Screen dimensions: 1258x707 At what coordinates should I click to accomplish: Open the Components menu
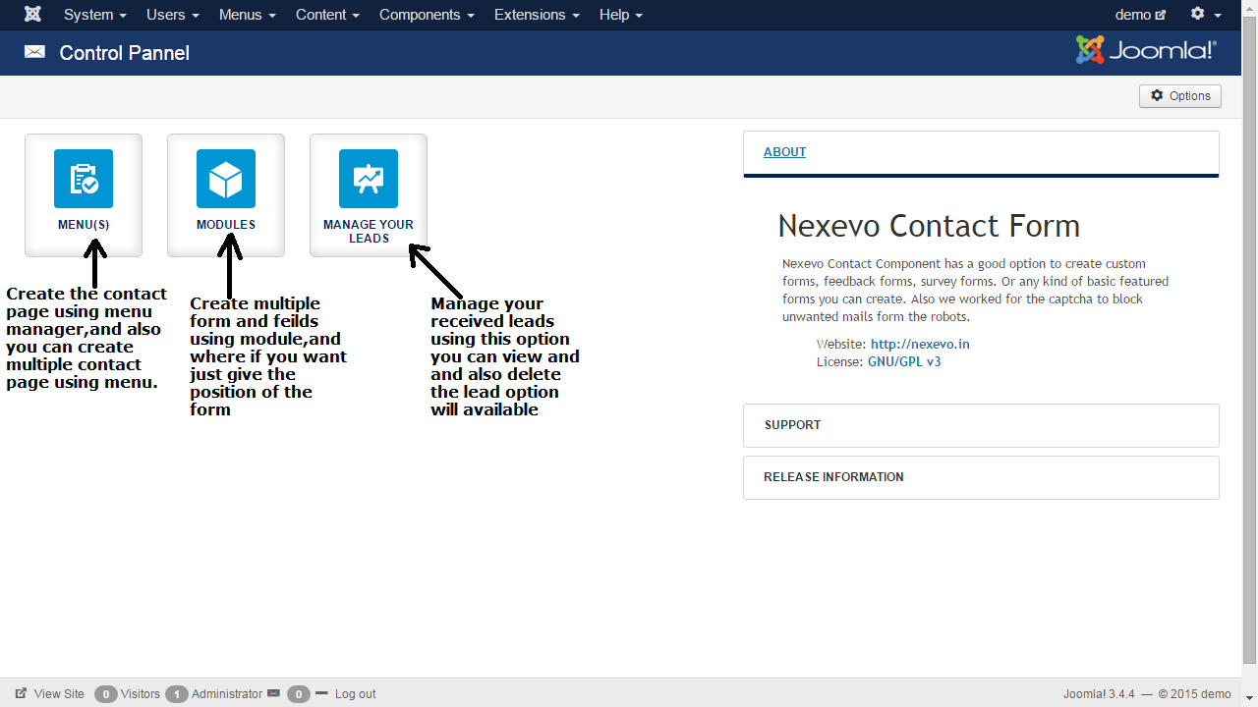427,15
